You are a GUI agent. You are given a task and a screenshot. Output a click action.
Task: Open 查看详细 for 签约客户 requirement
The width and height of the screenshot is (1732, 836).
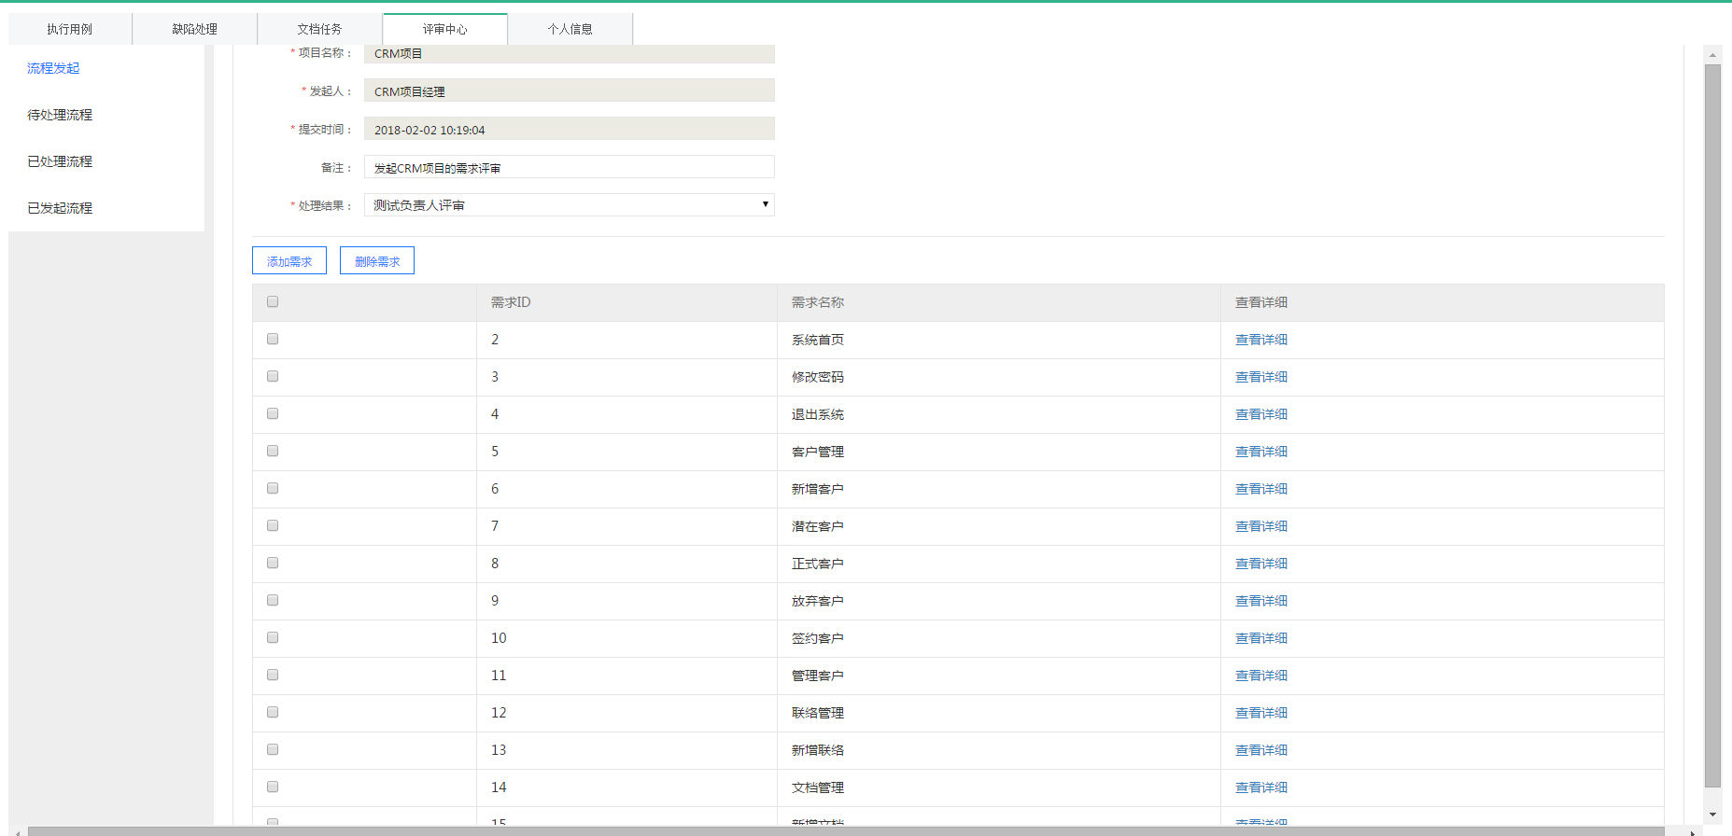pyautogui.click(x=1260, y=638)
